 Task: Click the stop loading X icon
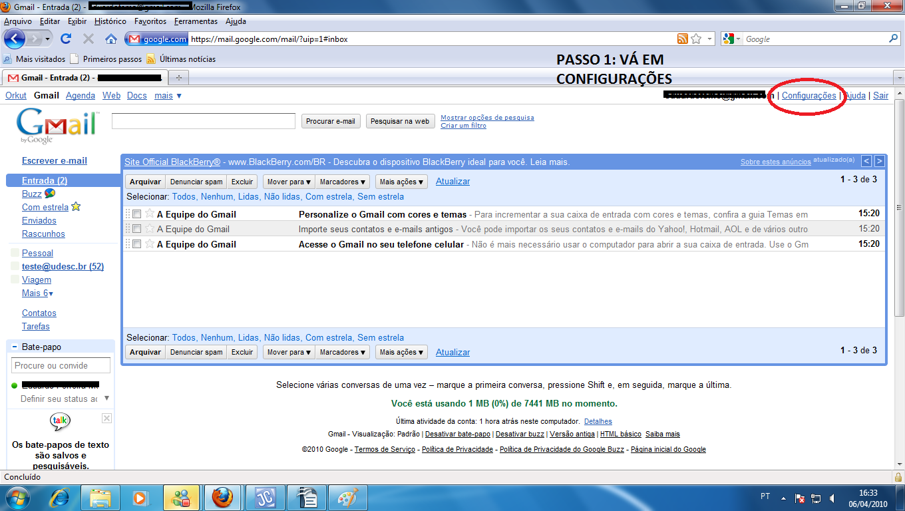88,39
